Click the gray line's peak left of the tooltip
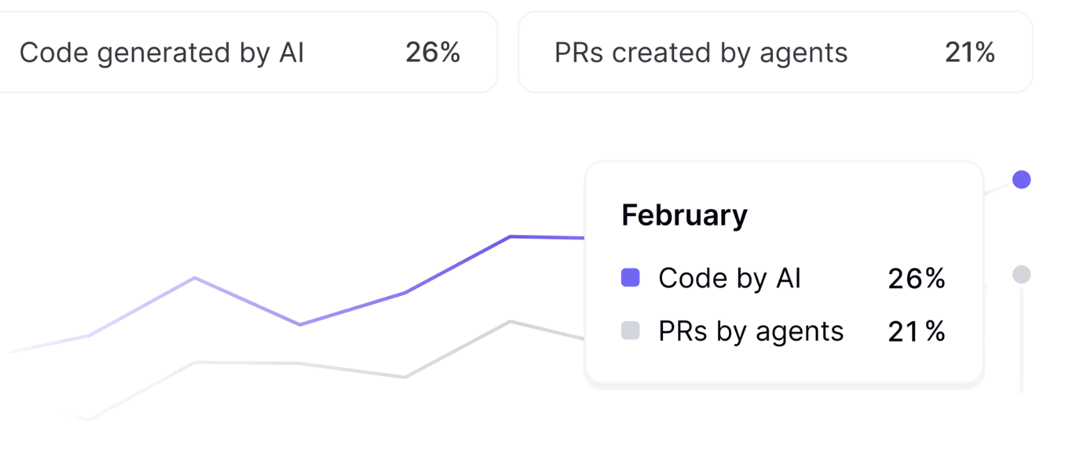 (x=510, y=321)
